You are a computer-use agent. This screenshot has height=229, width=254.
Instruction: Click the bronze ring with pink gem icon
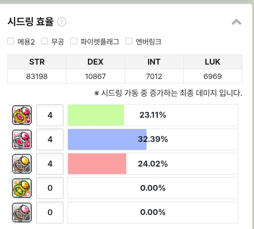[22, 212]
